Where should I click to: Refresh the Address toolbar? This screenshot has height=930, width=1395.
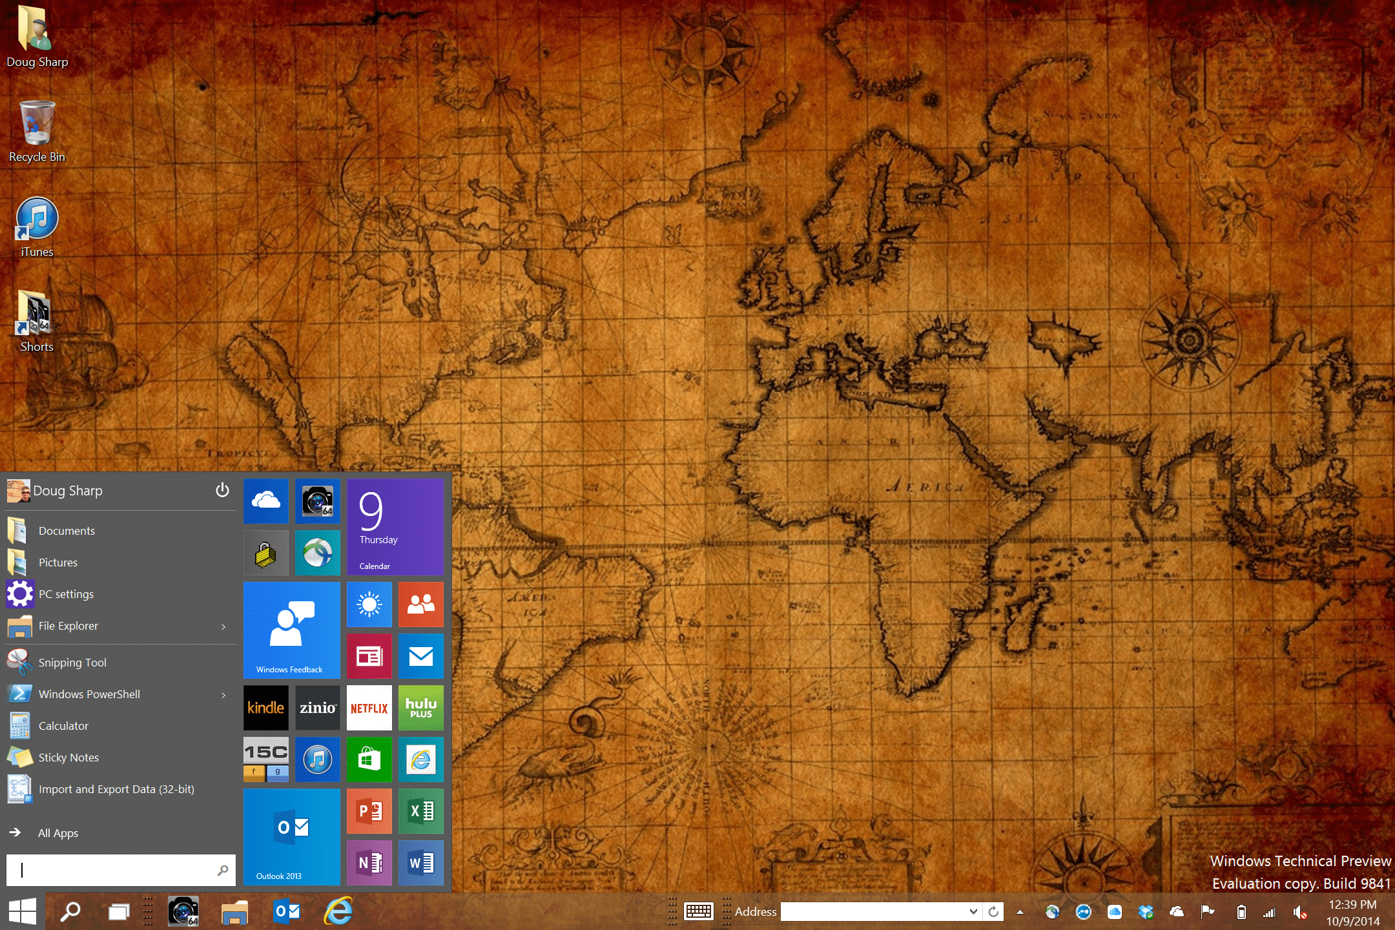coord(993,911)
